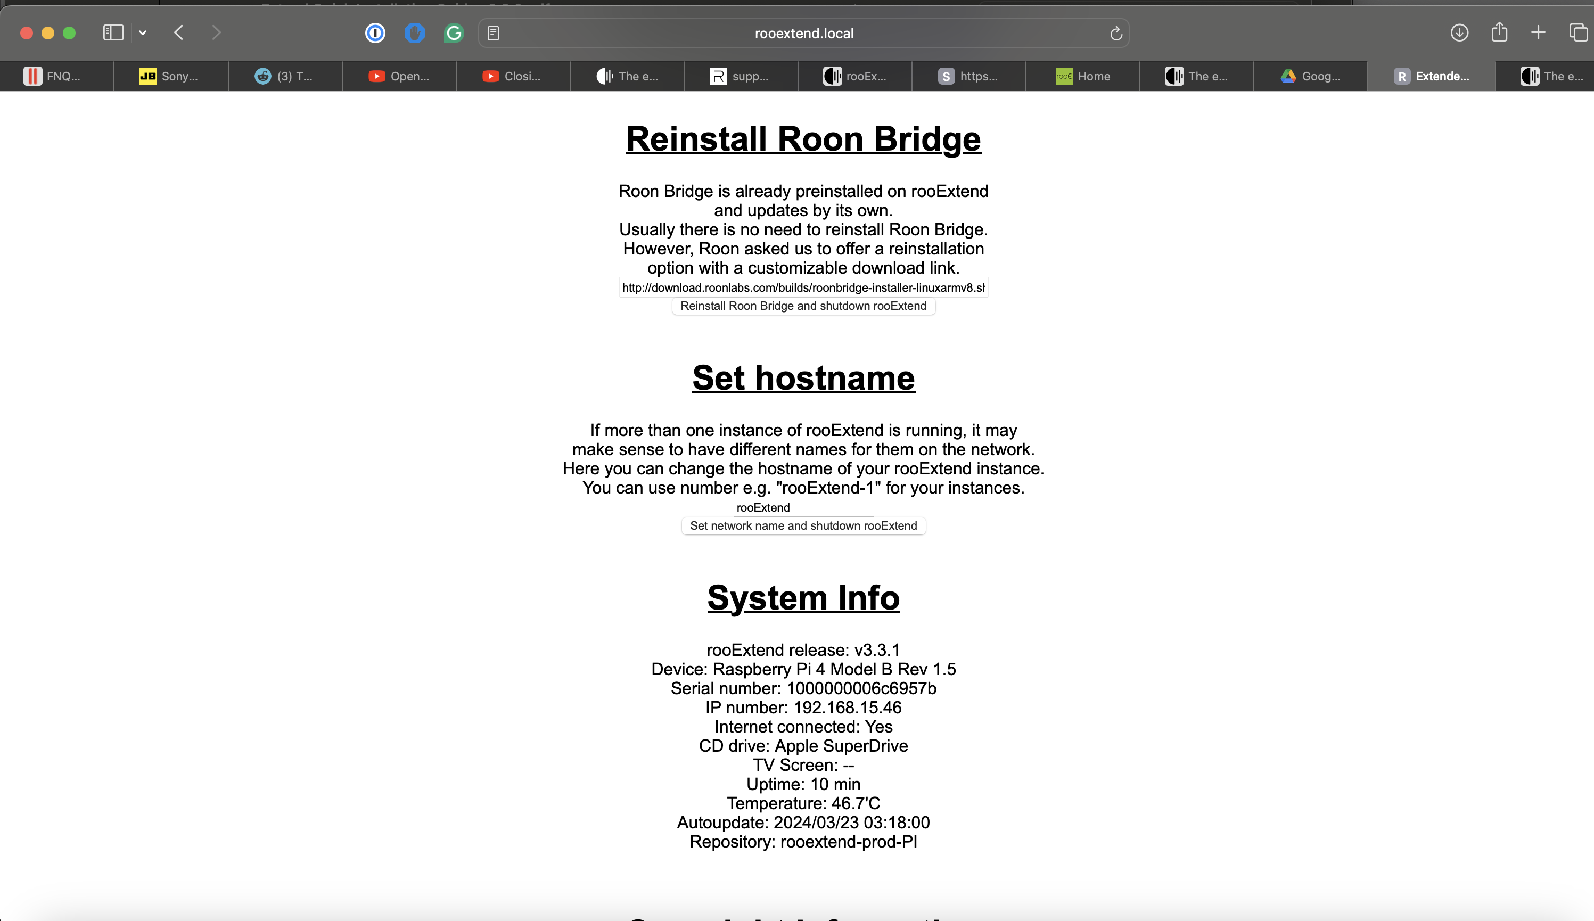This screenshot has width=1594, height=921.
Task: Click the Reader view icon in address bar
Action: pos(494,33)
